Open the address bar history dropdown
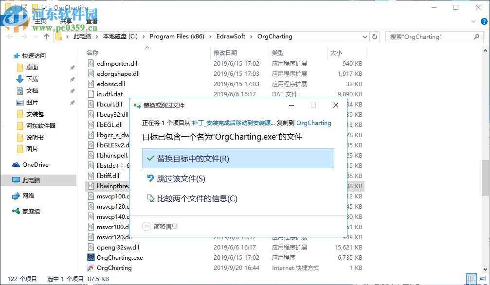The height and width of the screenshot is (285, 490). tap(364, 36)
